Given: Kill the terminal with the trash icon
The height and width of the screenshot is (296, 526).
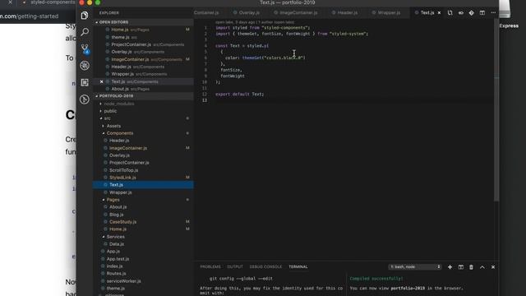Looking at the screenshot, I should pos(471,267).
